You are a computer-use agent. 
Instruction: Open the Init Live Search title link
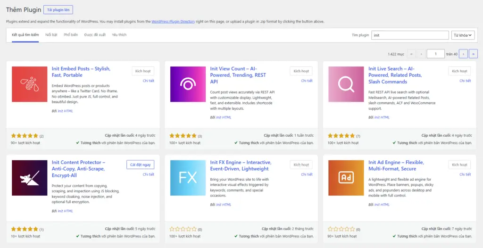pos(395,75)
